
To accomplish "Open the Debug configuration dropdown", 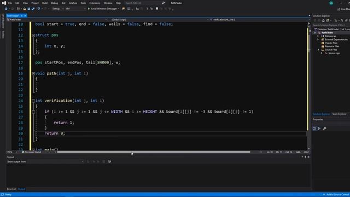I will pyautogui.click(x=57, y=9).
